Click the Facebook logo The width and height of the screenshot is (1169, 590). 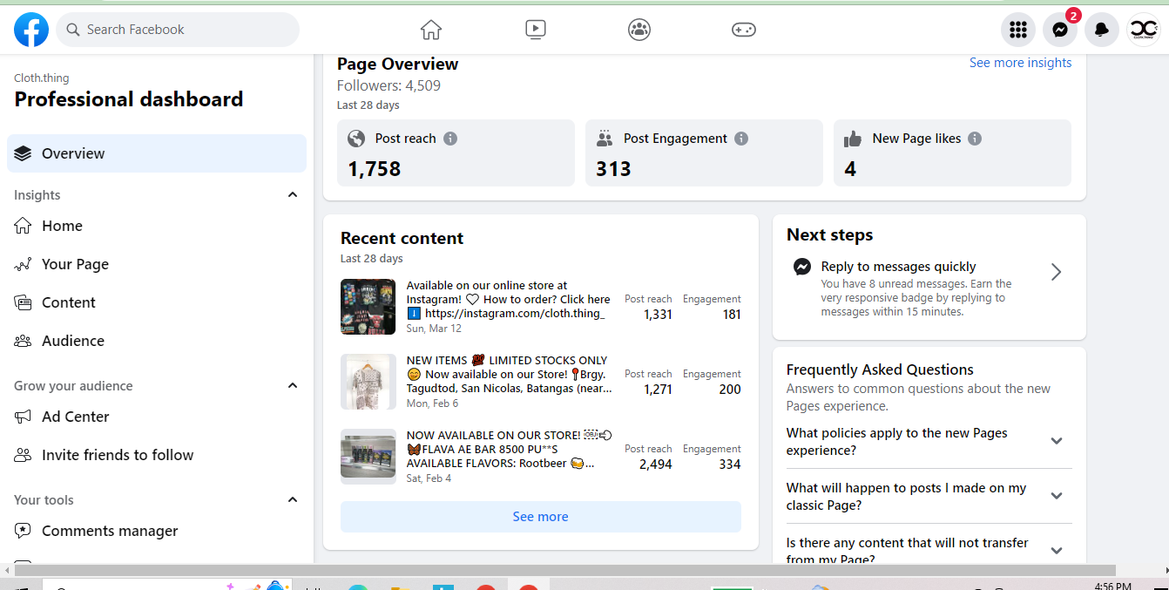[31, 30]
